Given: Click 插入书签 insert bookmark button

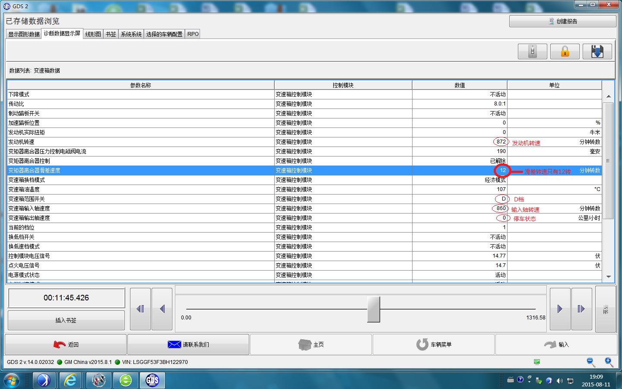Looking at the screenshot, I should pos(66,320).
